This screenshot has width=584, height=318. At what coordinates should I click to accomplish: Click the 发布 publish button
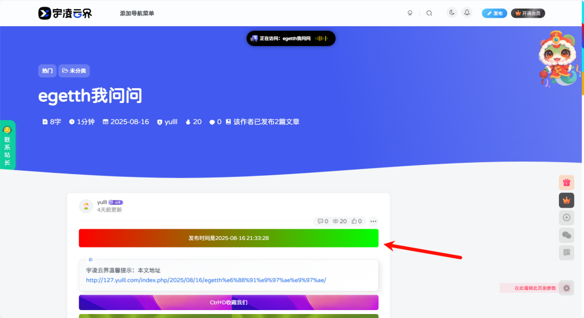tap(494, 14)
